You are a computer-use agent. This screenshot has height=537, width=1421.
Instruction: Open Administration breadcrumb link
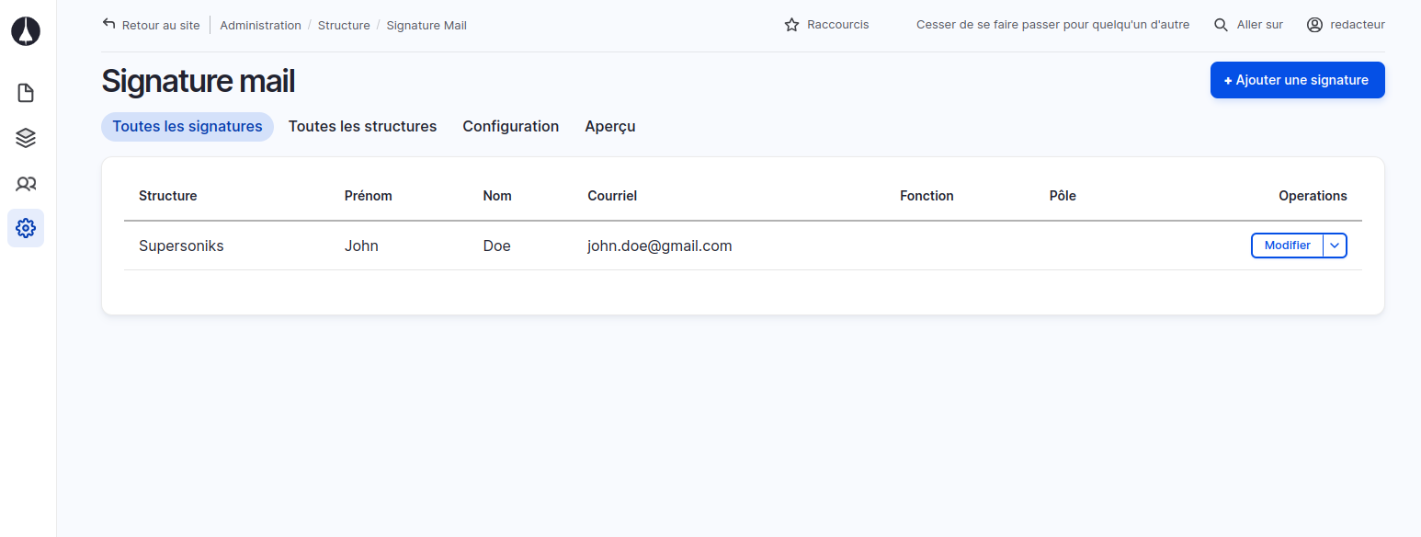pos(260,25)
